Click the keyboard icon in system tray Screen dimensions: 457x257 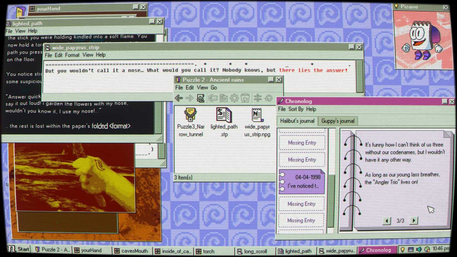coord(411,250)
